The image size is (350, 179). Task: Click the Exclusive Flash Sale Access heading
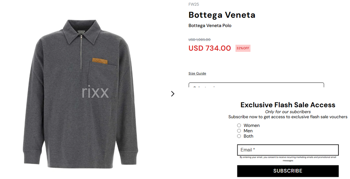(x=288, y=105)
